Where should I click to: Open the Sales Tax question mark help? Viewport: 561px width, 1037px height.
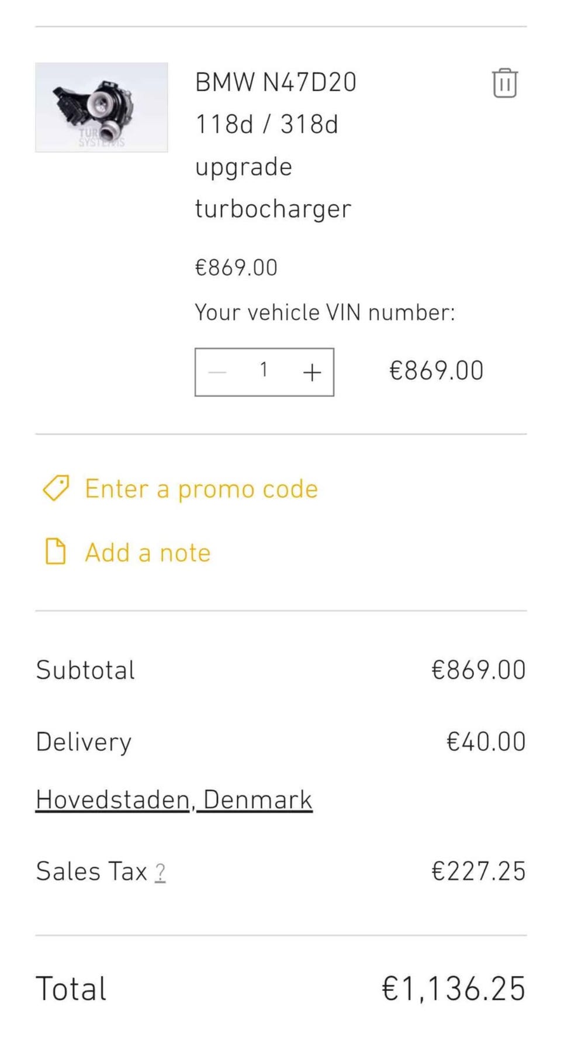point(160,873)
